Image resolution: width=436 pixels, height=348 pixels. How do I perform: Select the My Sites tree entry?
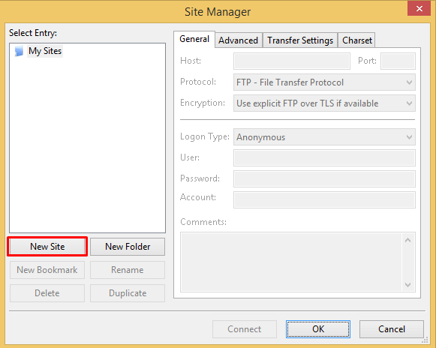45,51
